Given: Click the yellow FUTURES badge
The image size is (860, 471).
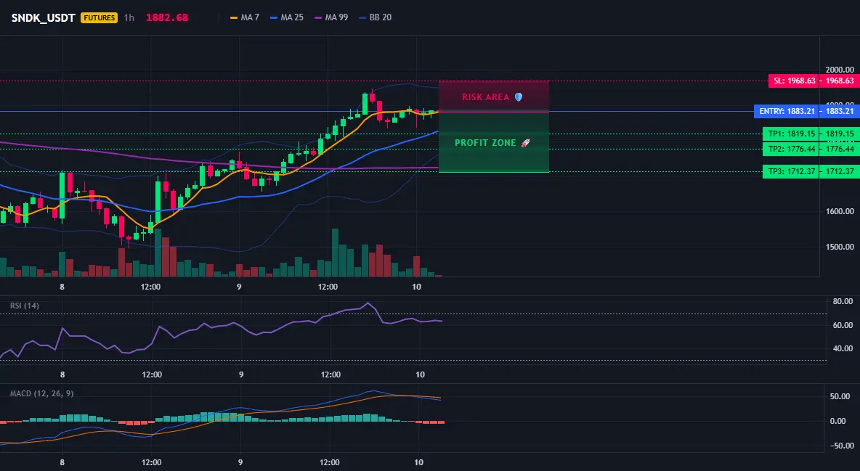Looking at the screenshot, I should [100, 17].
